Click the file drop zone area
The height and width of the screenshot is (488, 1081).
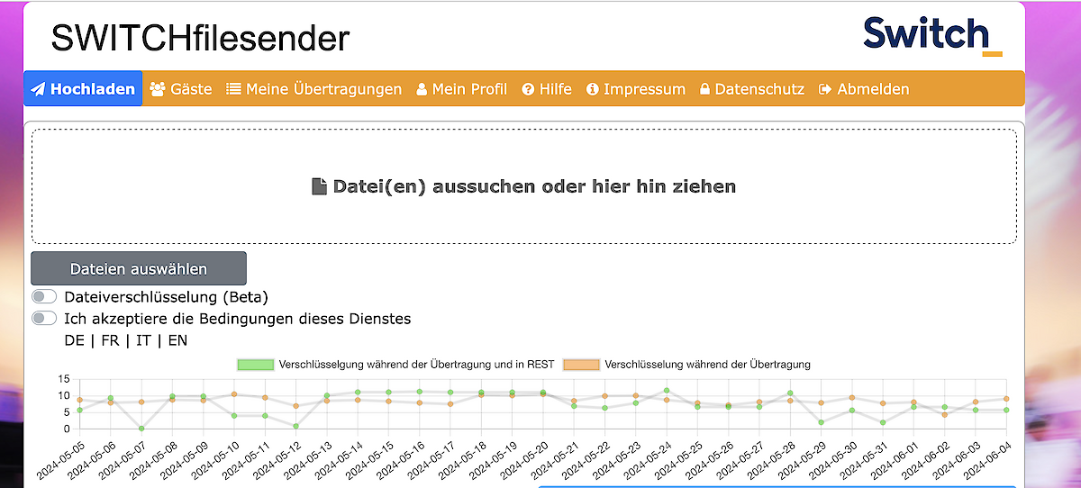coord(524,186)
